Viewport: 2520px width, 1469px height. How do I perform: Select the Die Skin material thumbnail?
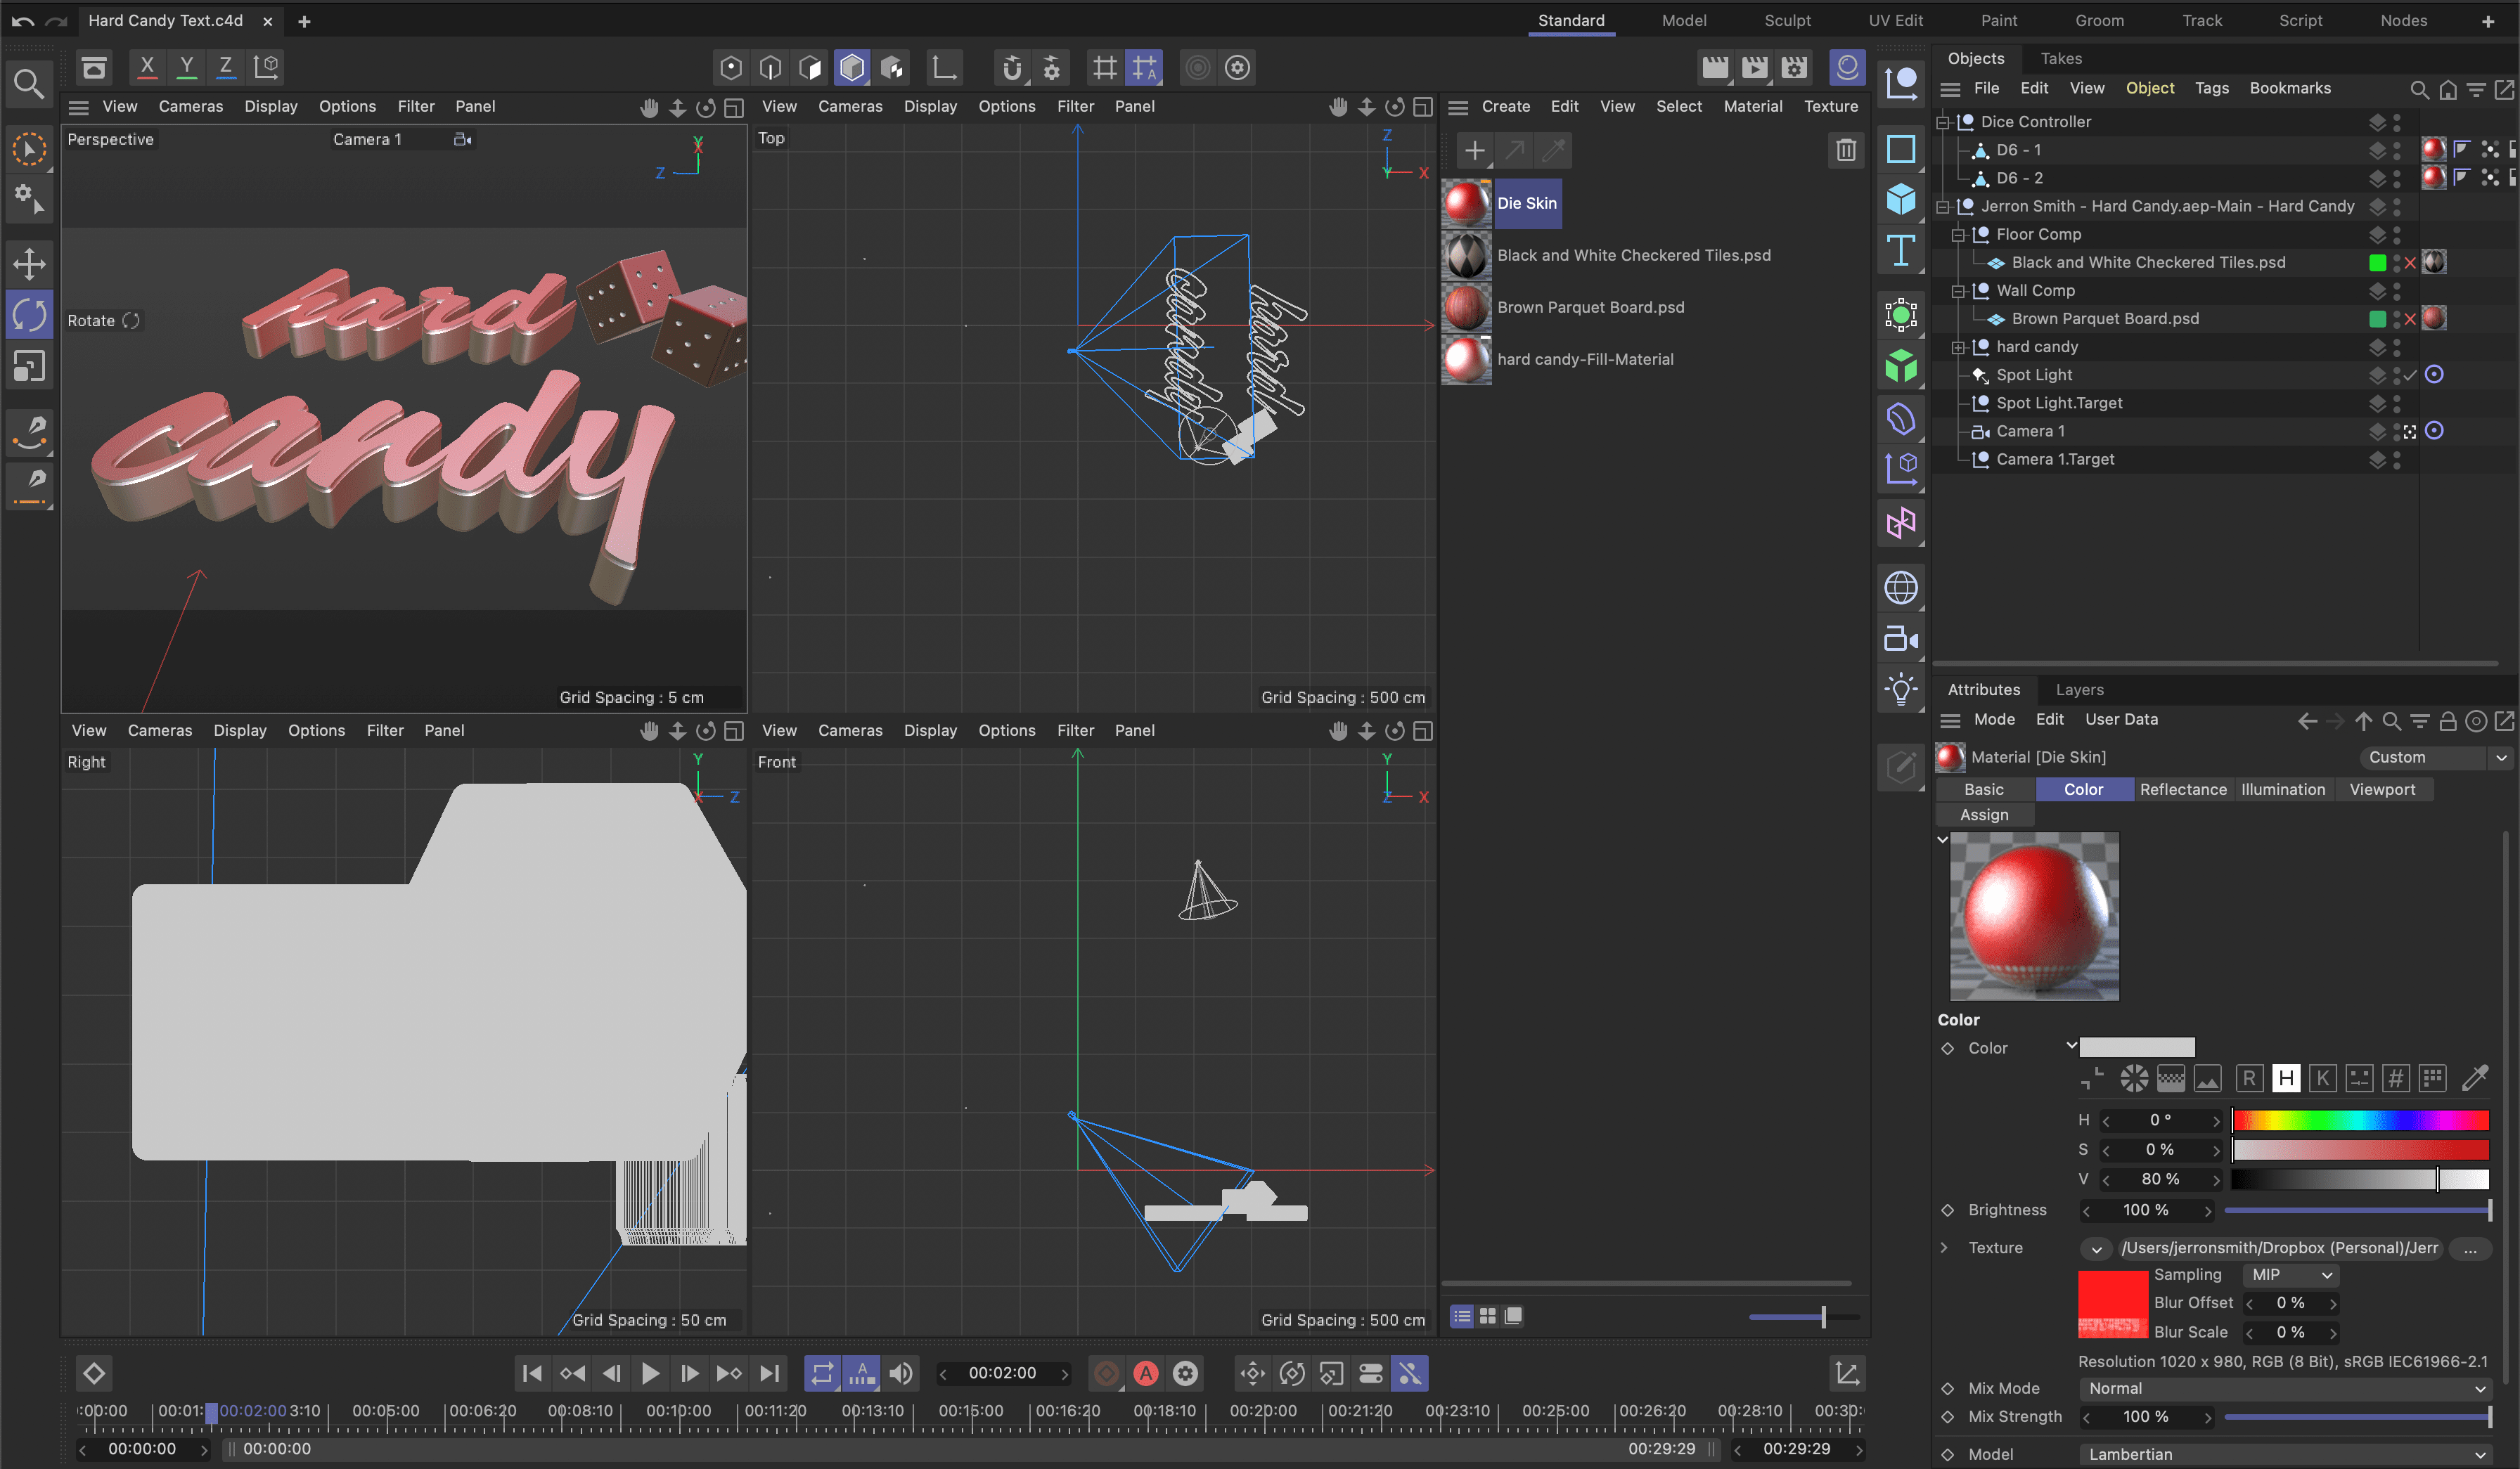coord(1466,203)
